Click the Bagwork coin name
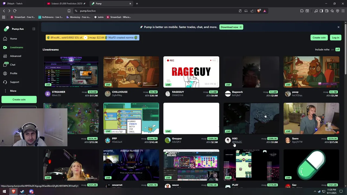The width and height of the screenshot is (347, 195). (237, 92)
